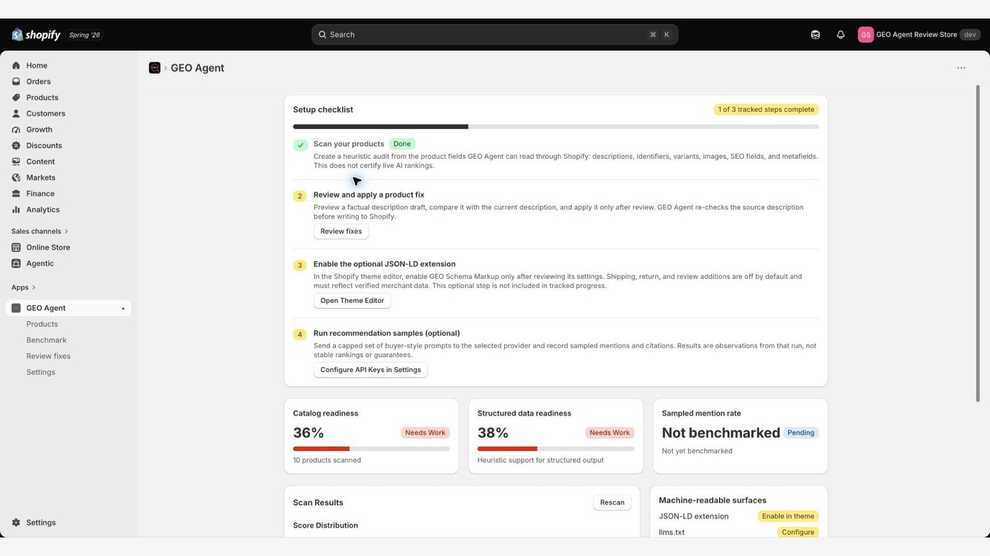The width and height of the screenshot is (990, 556).
Task: Click the Configure API Keys in Settings button
Action: [x=371, y=370]
